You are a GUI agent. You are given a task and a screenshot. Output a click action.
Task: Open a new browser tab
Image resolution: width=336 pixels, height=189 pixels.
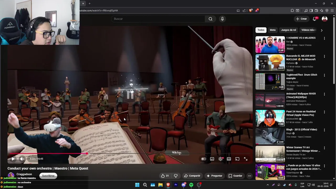tap(90, 3)
